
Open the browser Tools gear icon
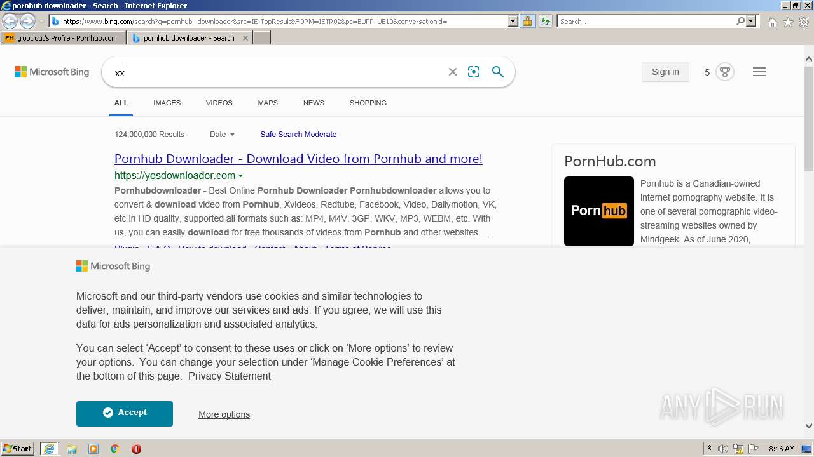pos(804,22)
